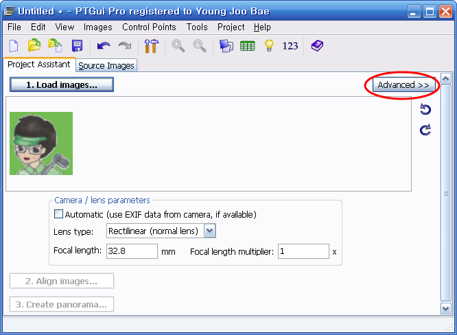The height and width of the screenshot is (335, 457).
Task: Click the light bulb assistant icon
Action: pos(269,46)
